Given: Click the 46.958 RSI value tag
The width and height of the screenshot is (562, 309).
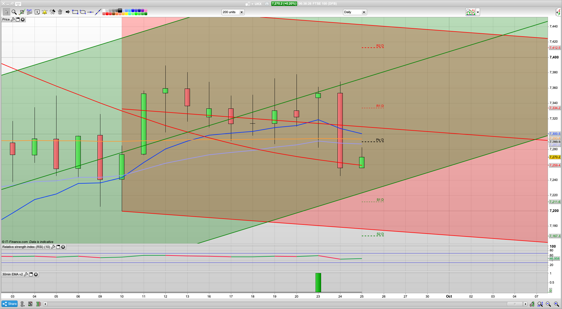Looking at the screenshot, I should [554, 259].
